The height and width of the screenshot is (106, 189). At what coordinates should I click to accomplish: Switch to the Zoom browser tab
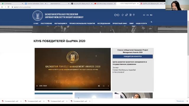tap(35, 4)
